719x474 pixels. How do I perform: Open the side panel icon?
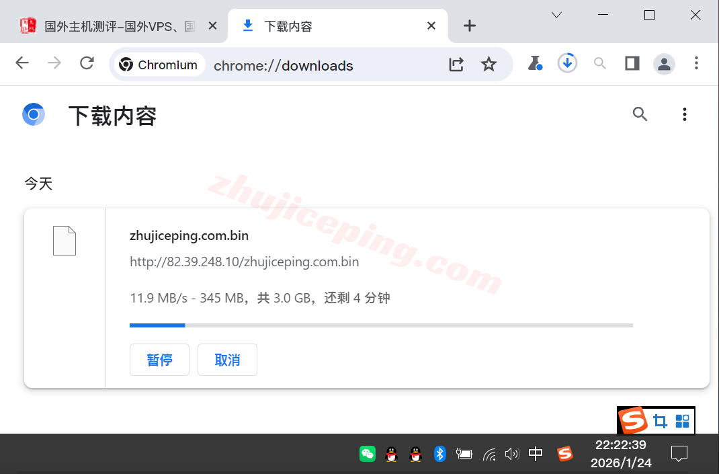coord(632,63)
